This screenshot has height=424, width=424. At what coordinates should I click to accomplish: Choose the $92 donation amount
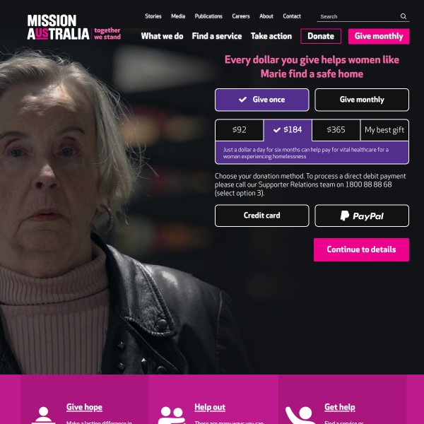240,130
